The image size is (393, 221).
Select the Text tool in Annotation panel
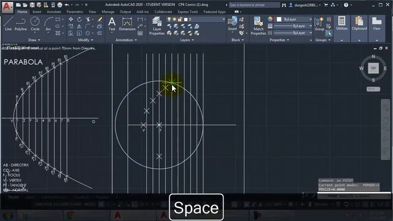pyautogui.click(x=112, y=24)
